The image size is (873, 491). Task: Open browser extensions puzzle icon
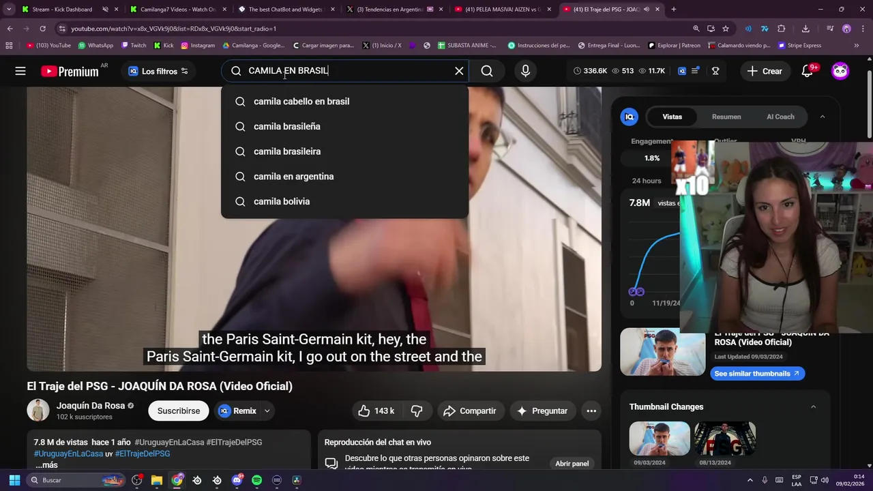(782, 29)
